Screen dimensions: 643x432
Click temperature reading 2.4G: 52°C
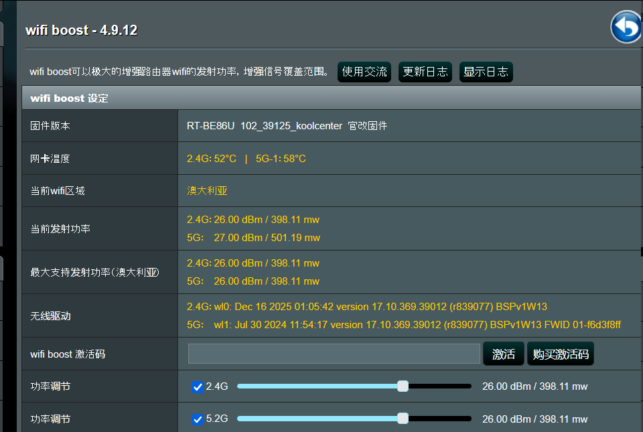click(212, 159)
